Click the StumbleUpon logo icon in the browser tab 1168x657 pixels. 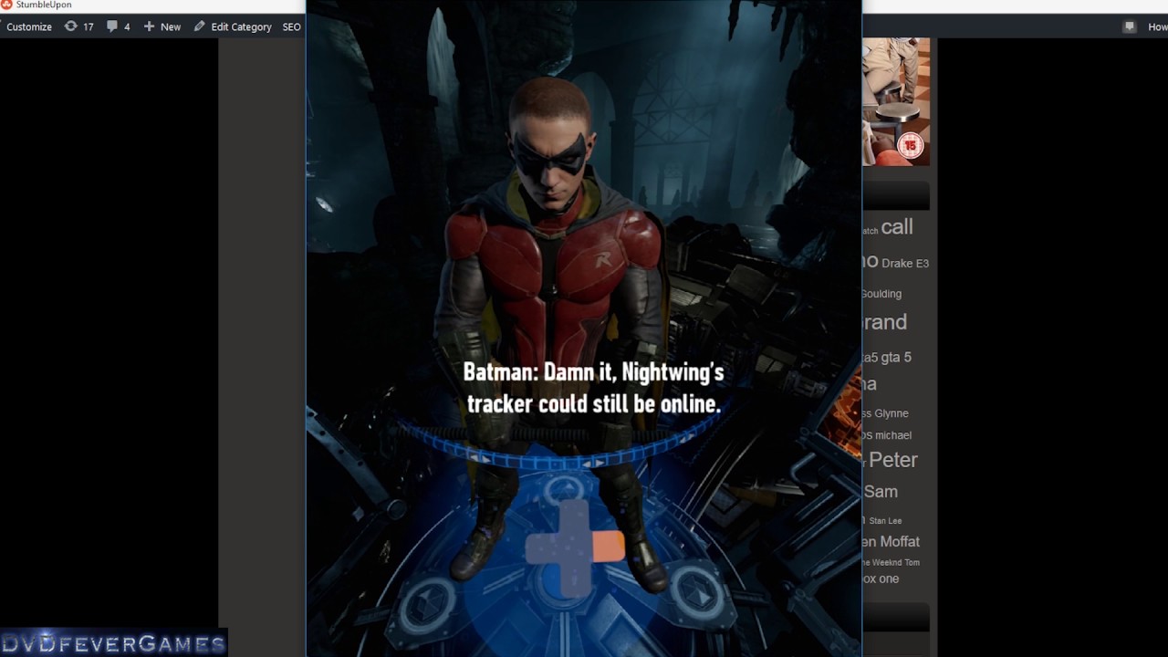click(x=7, y=5)
